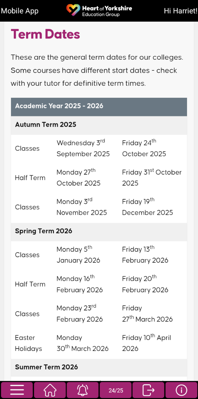Click the logout exit icon
Image resolution: width=198 pixels, height=399 pixels.
[148, 390]
